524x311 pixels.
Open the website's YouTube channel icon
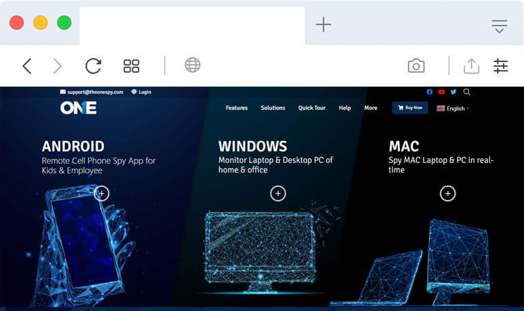coord(441,92)
